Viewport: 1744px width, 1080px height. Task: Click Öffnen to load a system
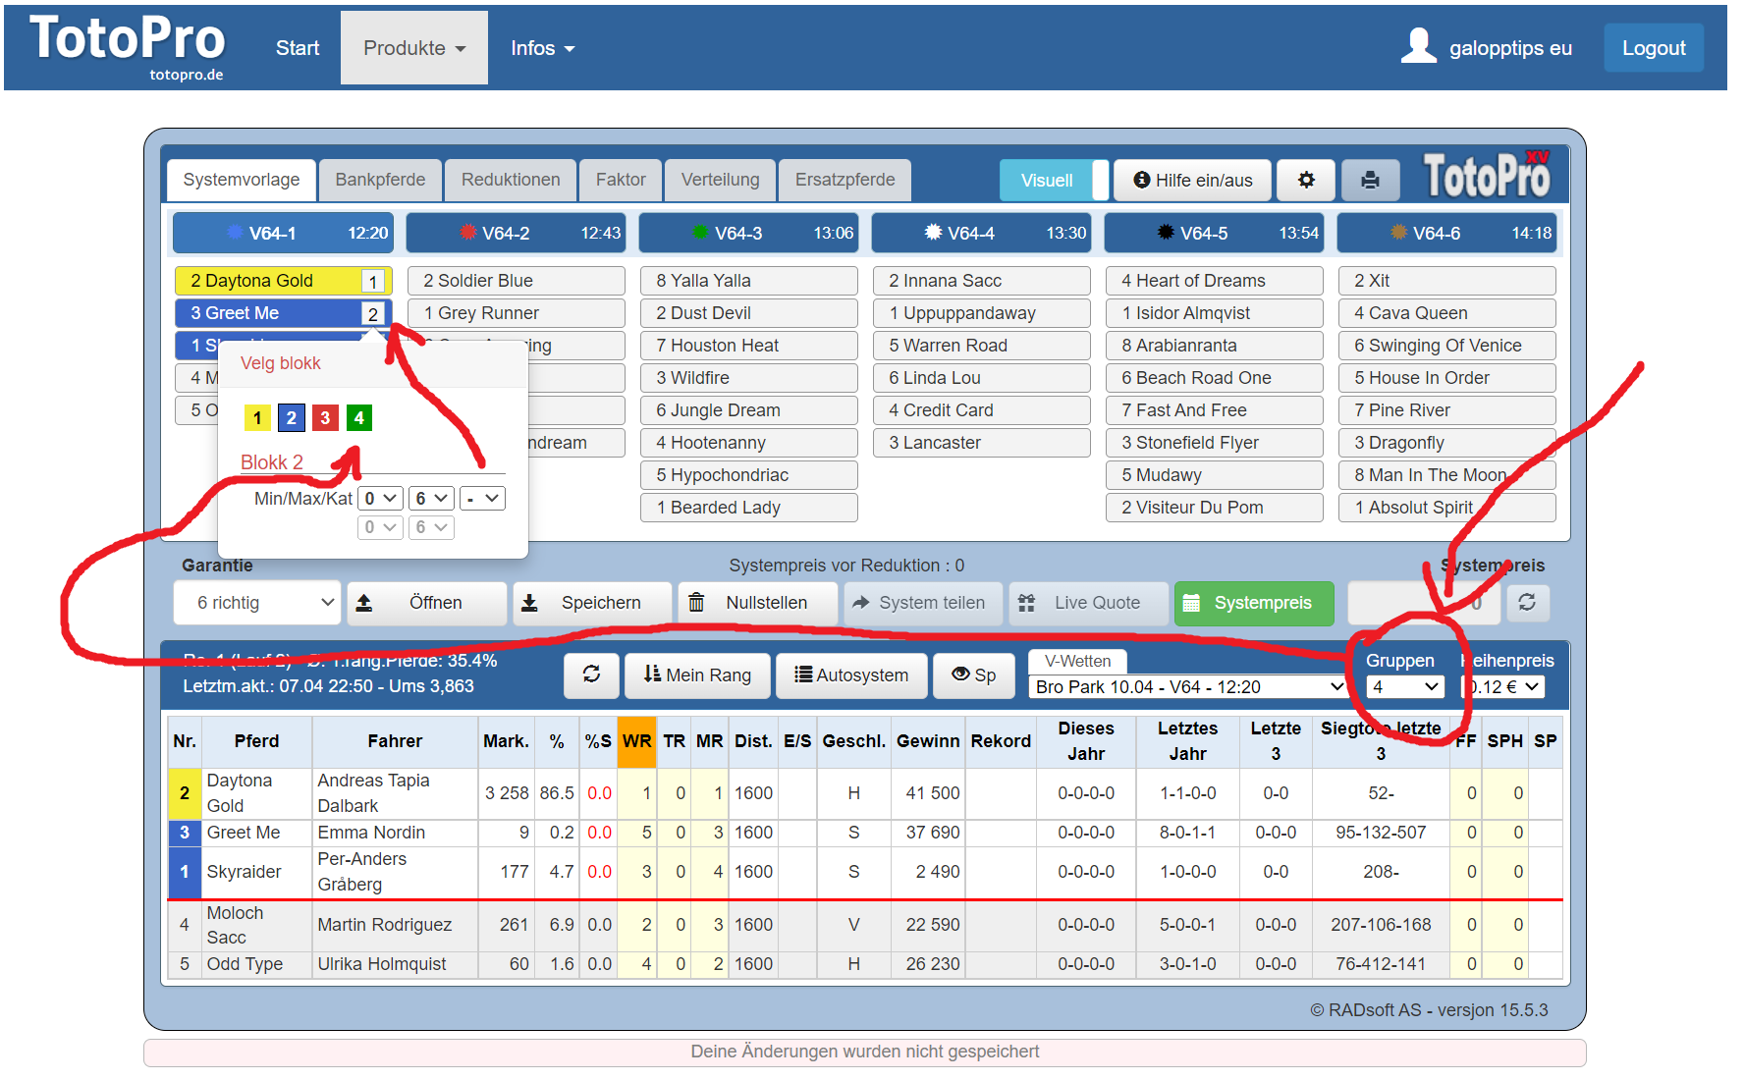pyautogui.click(x=427, y=603)
